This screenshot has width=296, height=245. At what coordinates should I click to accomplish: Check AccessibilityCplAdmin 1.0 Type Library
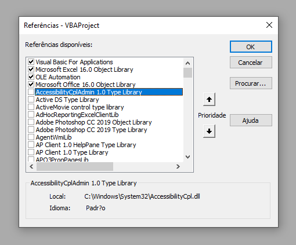click(31, 92)
